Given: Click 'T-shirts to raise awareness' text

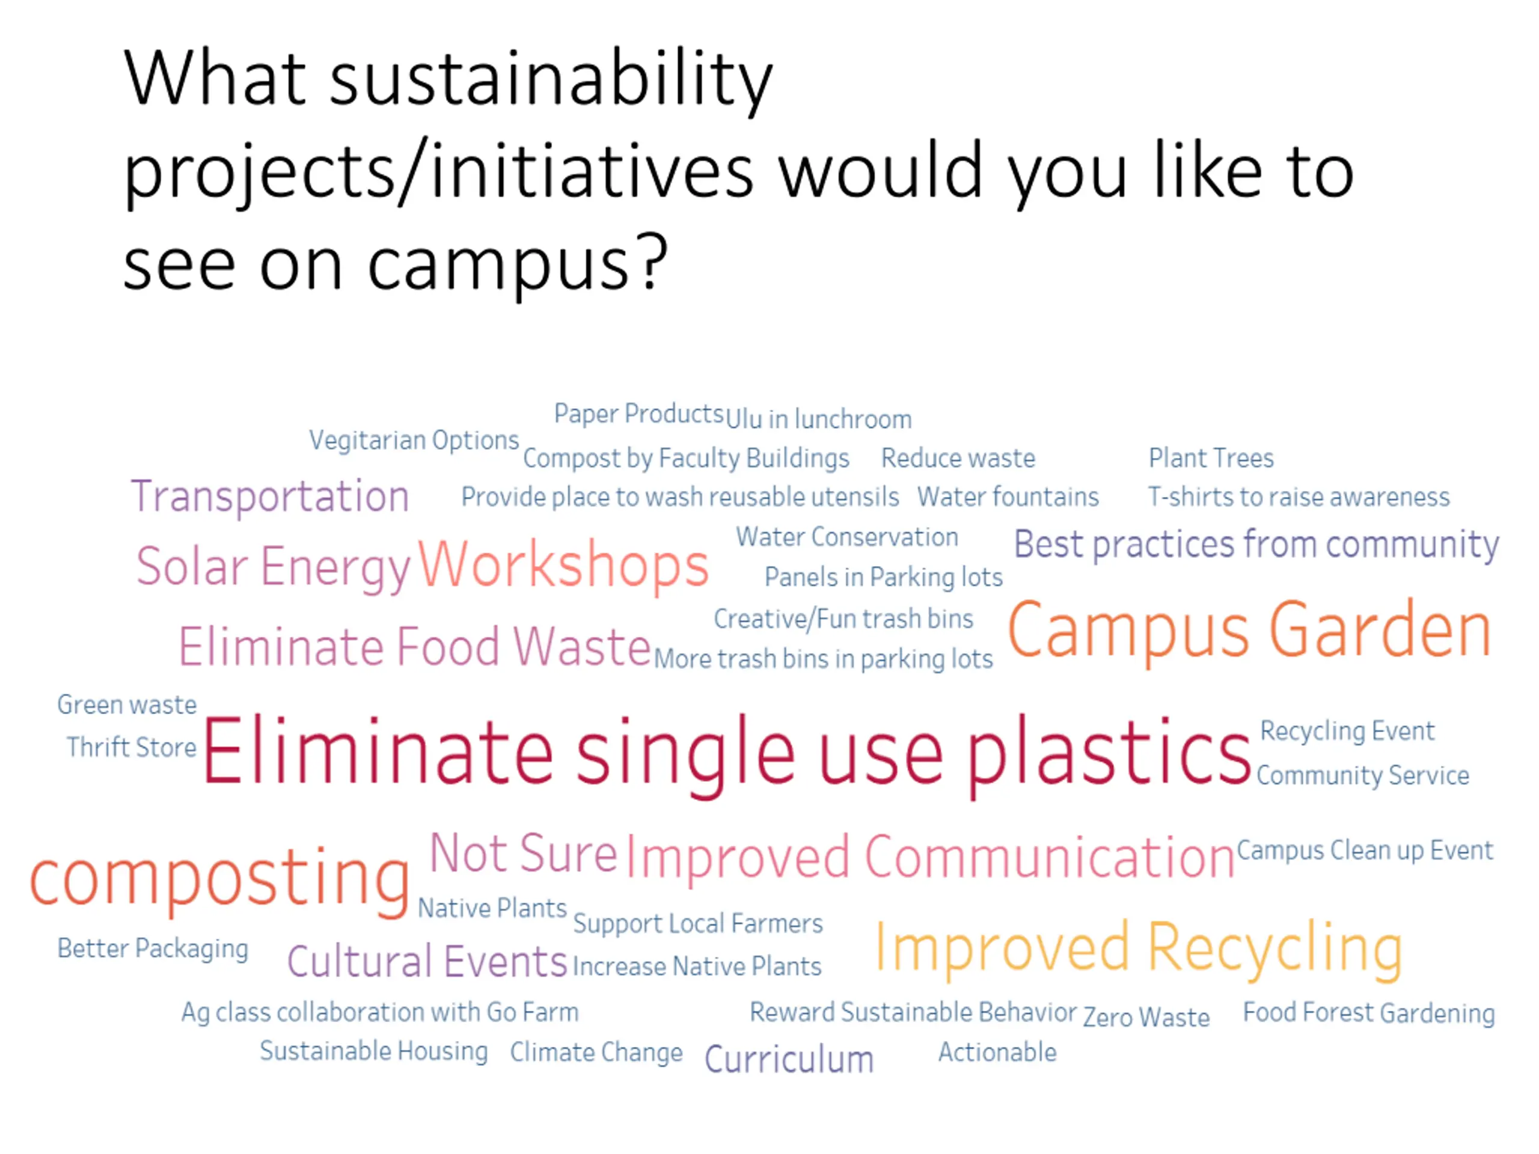Looking at the screenshot, I should point(1299,497).
